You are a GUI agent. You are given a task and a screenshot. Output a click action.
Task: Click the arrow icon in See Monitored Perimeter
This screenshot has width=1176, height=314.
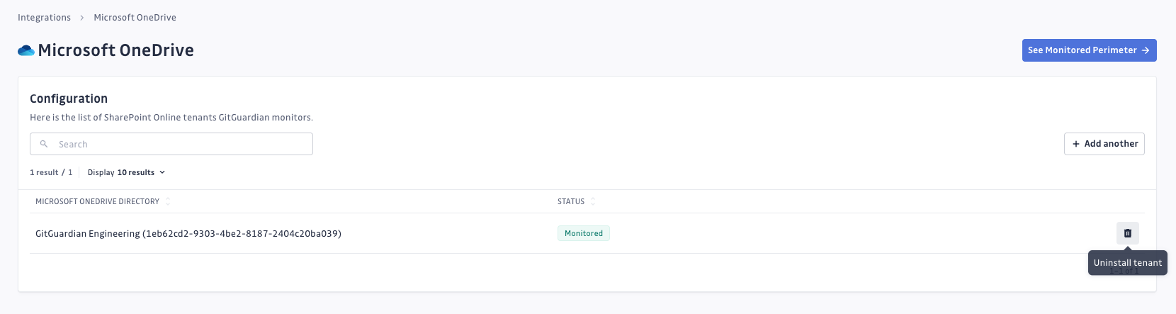(x=1146, y=50)
